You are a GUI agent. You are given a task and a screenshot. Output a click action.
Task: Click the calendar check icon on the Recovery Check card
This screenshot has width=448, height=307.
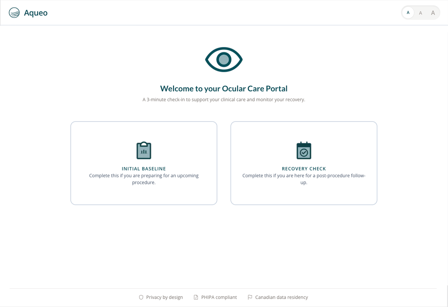tap(304, 150)
